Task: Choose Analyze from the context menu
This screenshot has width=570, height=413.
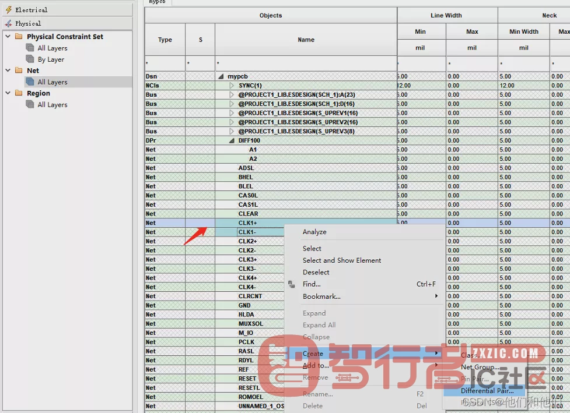Action: pos(314,232)
